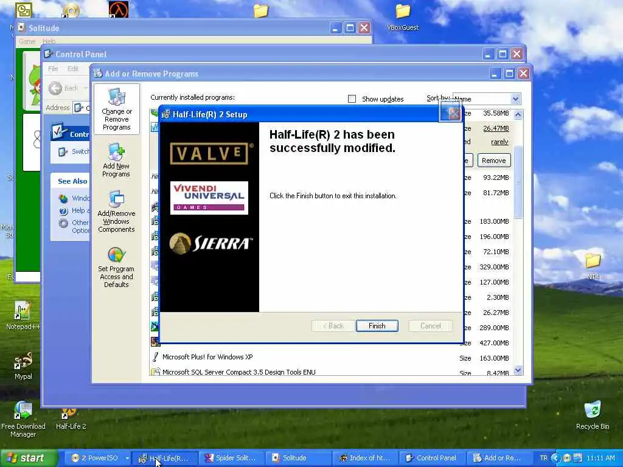Switch to Add or Re... taskbar button
The image size is (623, 467).
498,458
